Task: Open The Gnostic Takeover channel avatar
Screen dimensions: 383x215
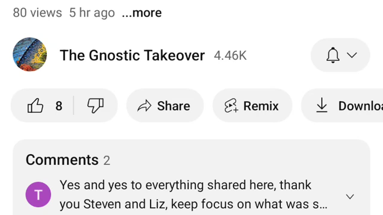Action: pyautogui.click(x=30, y=54)
